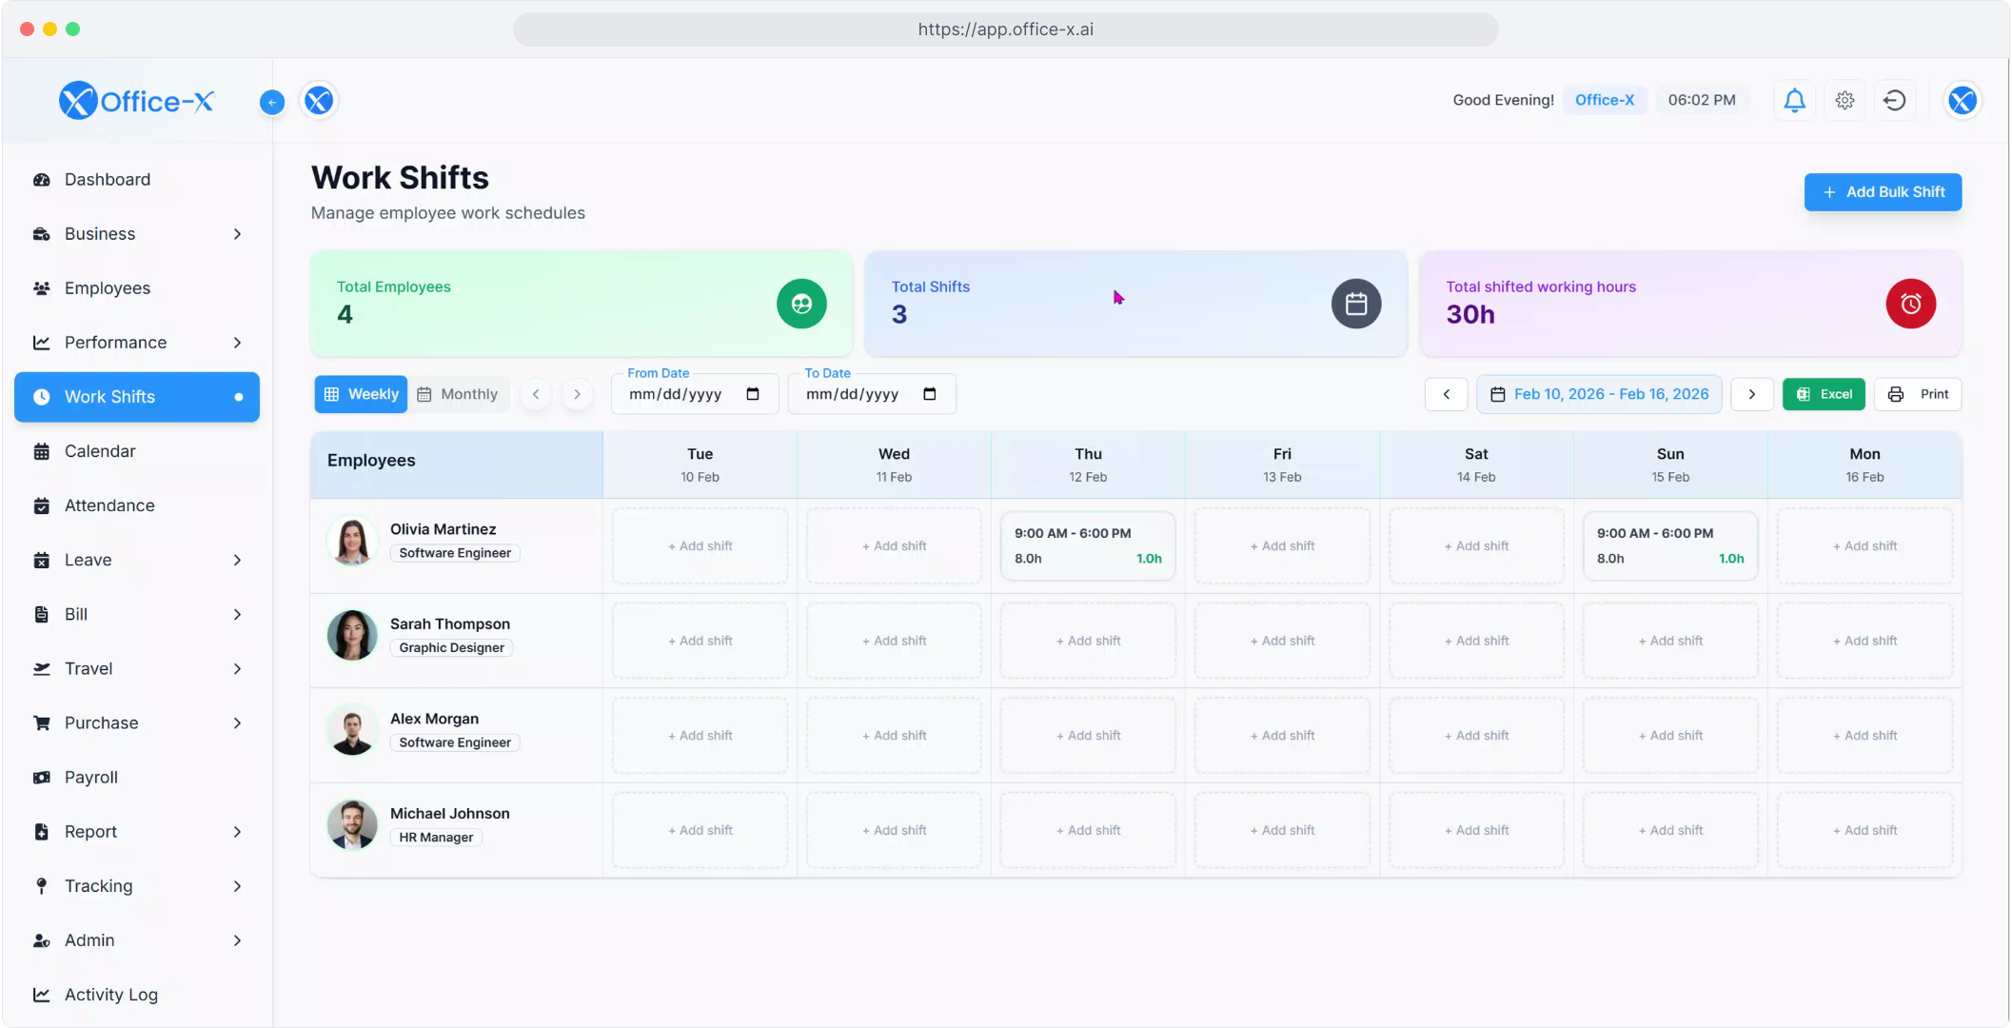Open settings gear in header
This screenshot has width=2012, height=1028.
1844,100
